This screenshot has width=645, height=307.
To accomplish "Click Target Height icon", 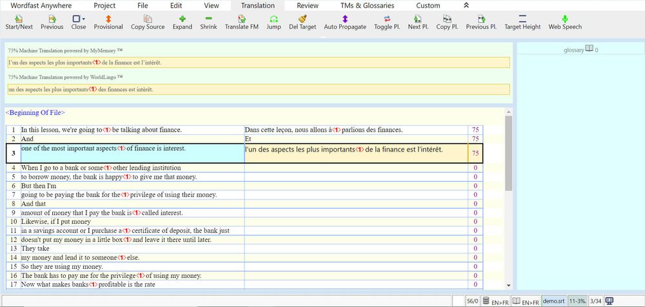I will coord(522,19).
